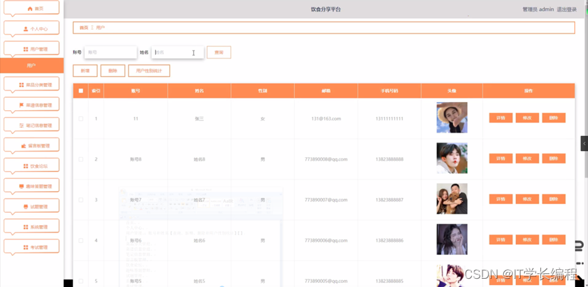Viewport: 588px width, 287px height.
Task: Click the home icon beside 首页 in the sidebar
Action: [x=30, y=9]
